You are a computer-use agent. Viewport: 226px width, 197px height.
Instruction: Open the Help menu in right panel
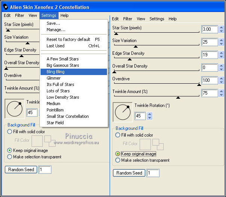(x=173, y=19)
